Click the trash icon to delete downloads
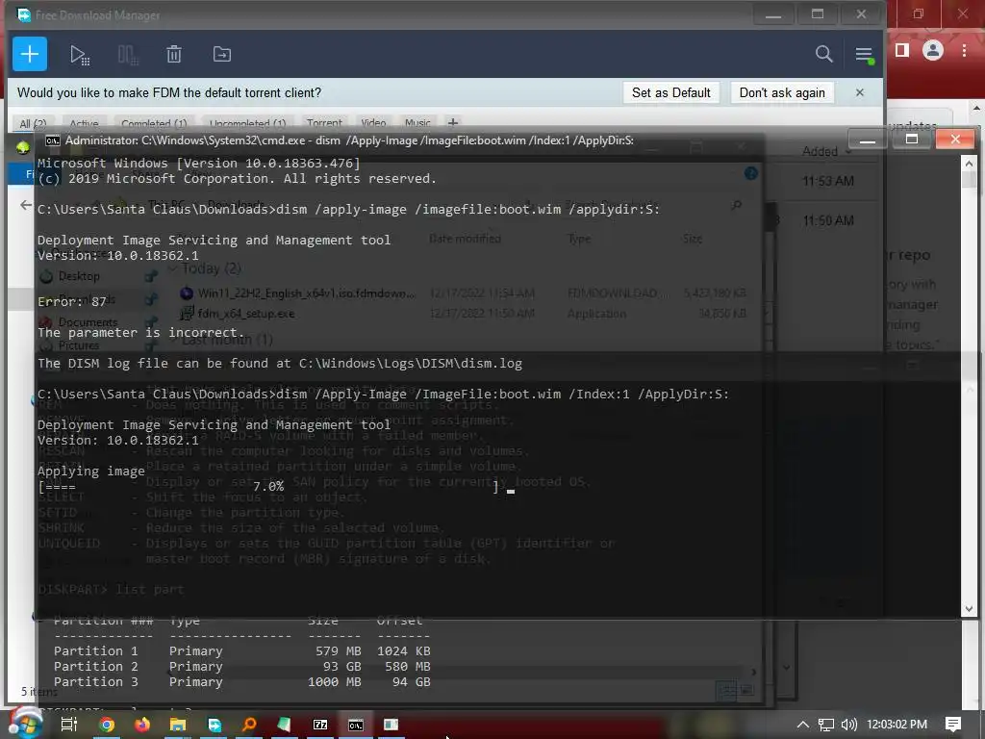985x739 pixels. coord(174,55)
